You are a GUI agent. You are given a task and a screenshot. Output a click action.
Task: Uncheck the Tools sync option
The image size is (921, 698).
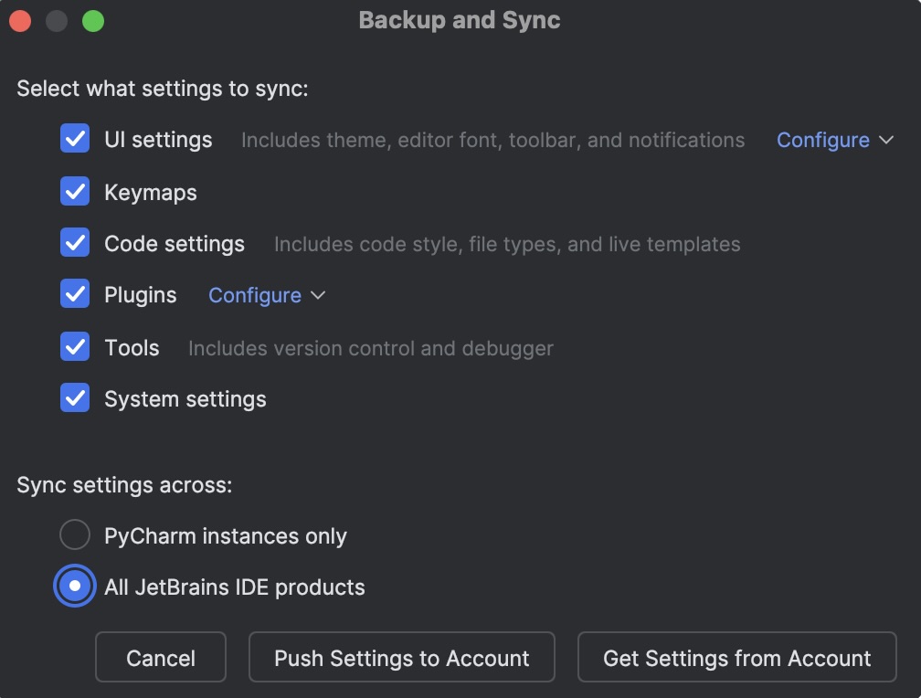75,347
